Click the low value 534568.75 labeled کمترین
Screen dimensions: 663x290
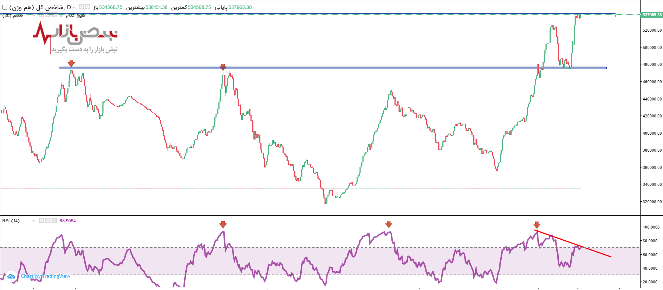[200, 7]
